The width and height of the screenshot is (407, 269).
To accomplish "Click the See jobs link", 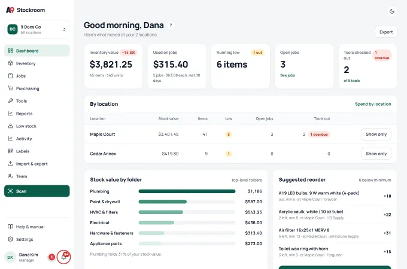I will click(x=287, y=75).
